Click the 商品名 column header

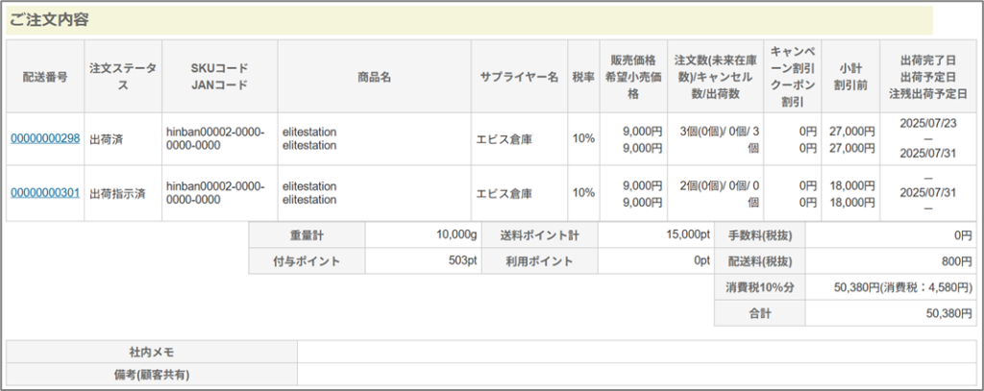(x=374, y=77)
